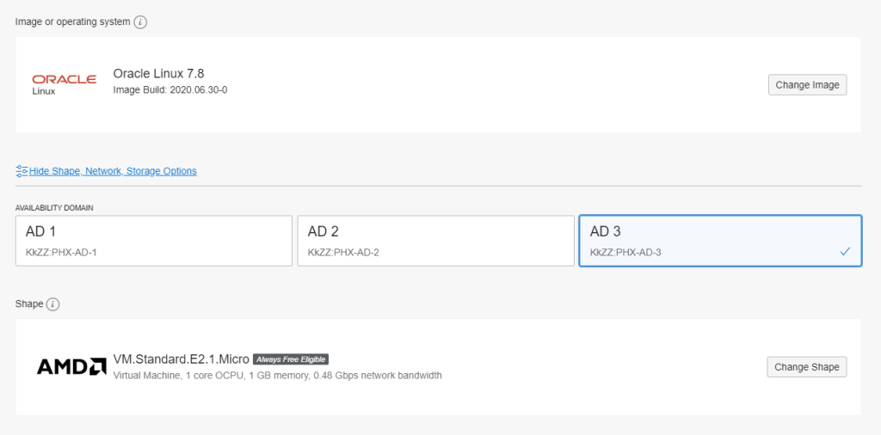Click the Image Build 2020.06.30-0 text

point(170,89)
